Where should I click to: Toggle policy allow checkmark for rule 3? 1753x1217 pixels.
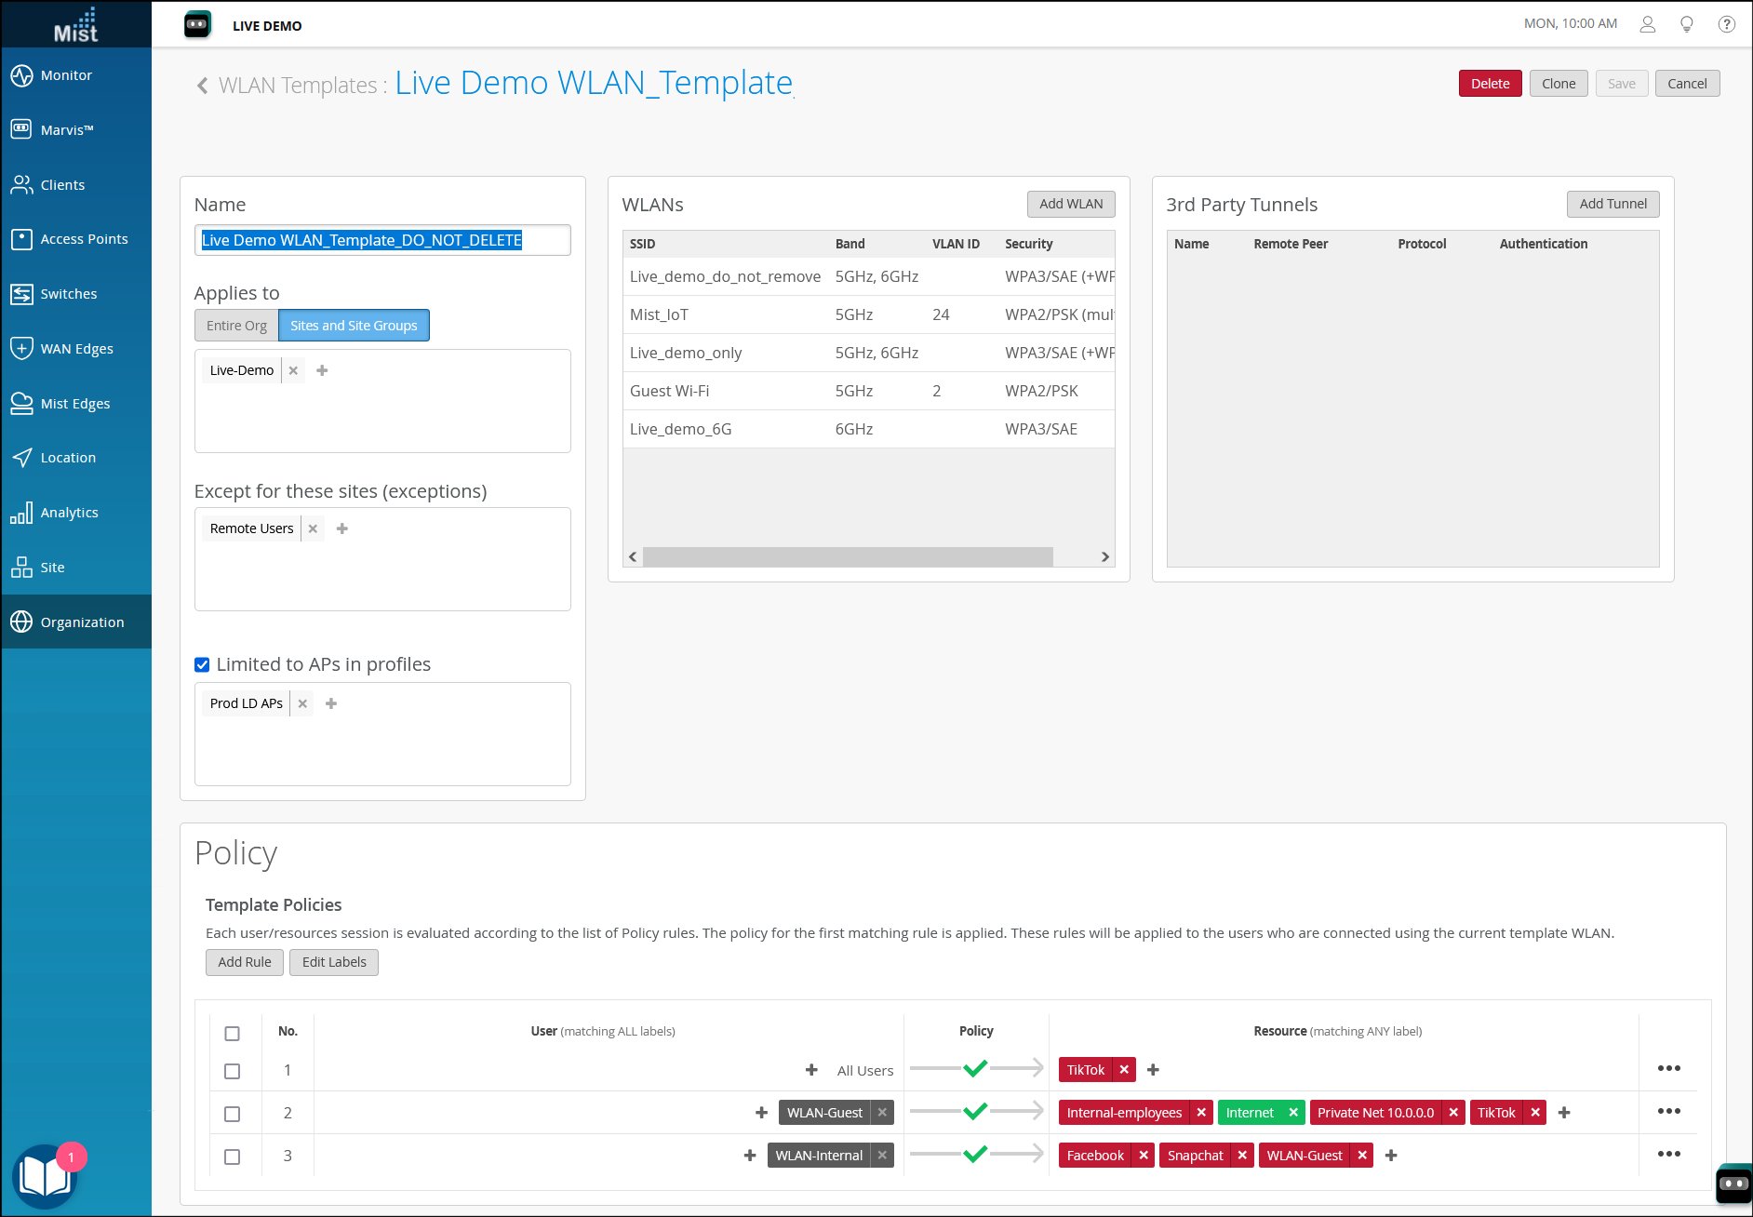tap(975, 1154)
